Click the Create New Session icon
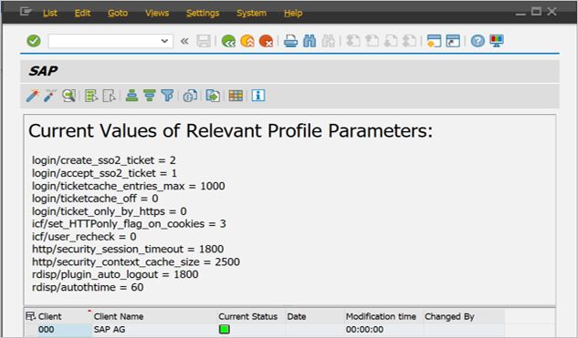The height and width of the screenshot is (338, 578). pos(434,41)
